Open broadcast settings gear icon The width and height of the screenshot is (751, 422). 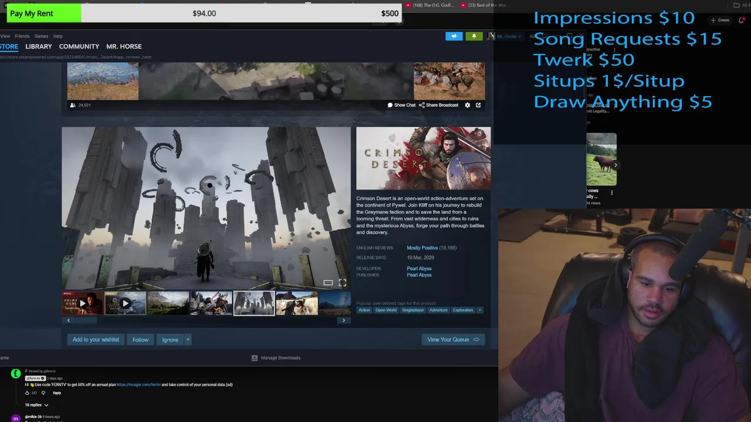pyautogui.click(x=468, y=105)
